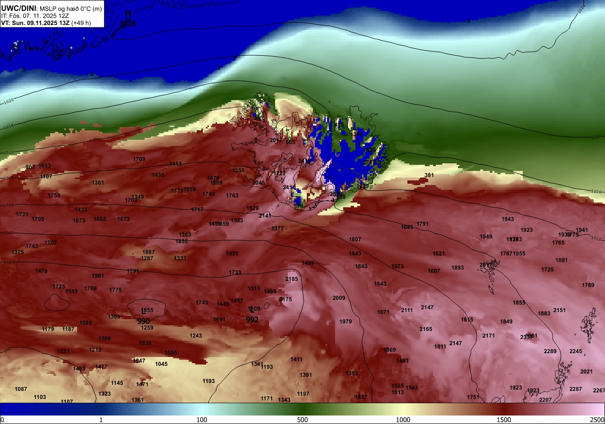Click the height value 1323
Screen dimensions: 605x424
click(x=104, y=394)
